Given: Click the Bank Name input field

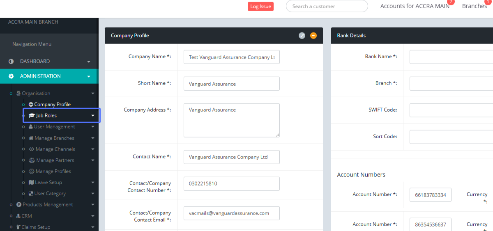Looking at the screenshot, I should 451,57.
